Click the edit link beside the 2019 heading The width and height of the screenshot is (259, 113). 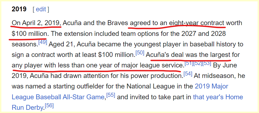[41, 9]
